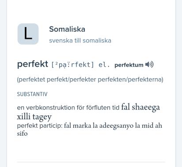
Task: Click the inflected form "perfektet"
Action: click(31, 80)
